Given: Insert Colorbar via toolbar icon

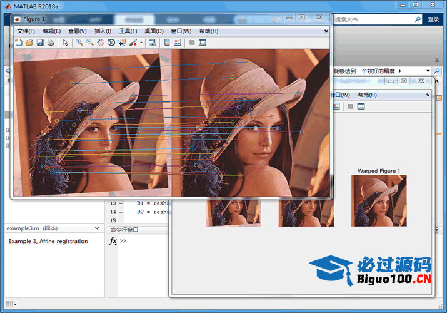Looking at the screenshot, I should point(167,43).
